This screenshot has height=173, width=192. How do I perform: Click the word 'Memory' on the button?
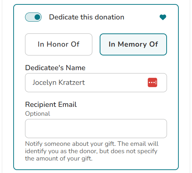point(132,44)
